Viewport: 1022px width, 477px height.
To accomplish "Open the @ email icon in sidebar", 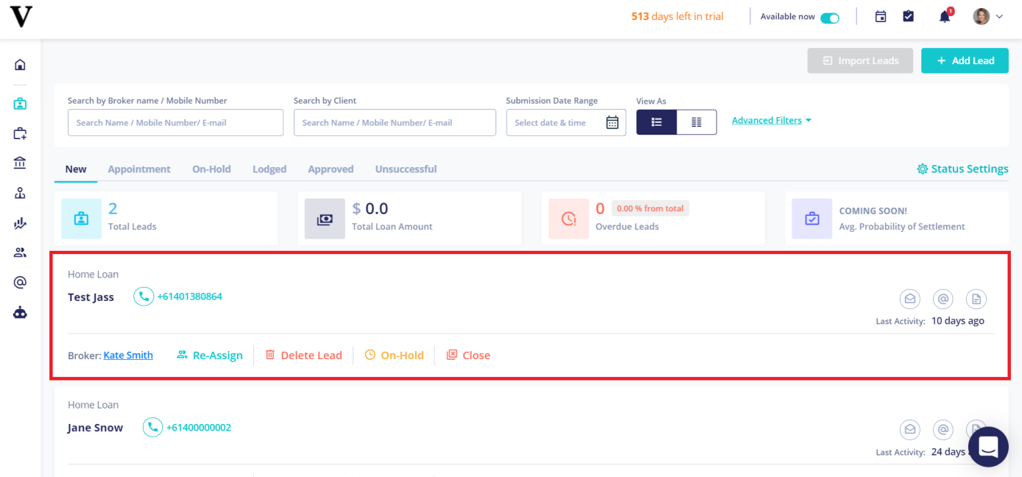I will point(20,282).
